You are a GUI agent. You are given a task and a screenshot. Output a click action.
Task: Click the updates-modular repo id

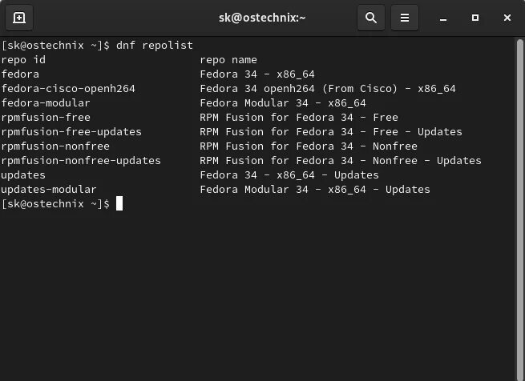pos(49,190)
